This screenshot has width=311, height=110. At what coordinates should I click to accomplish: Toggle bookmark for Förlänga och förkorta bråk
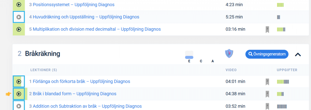click(x=267, y=82)
